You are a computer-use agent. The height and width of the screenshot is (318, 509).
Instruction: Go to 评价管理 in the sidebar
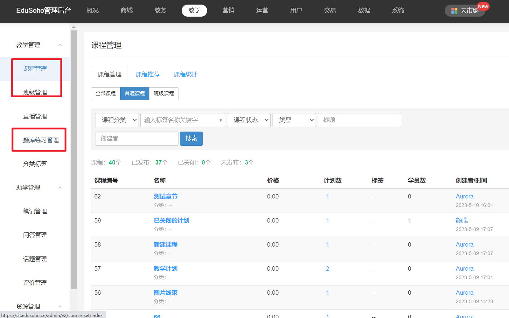coord(35,283)
